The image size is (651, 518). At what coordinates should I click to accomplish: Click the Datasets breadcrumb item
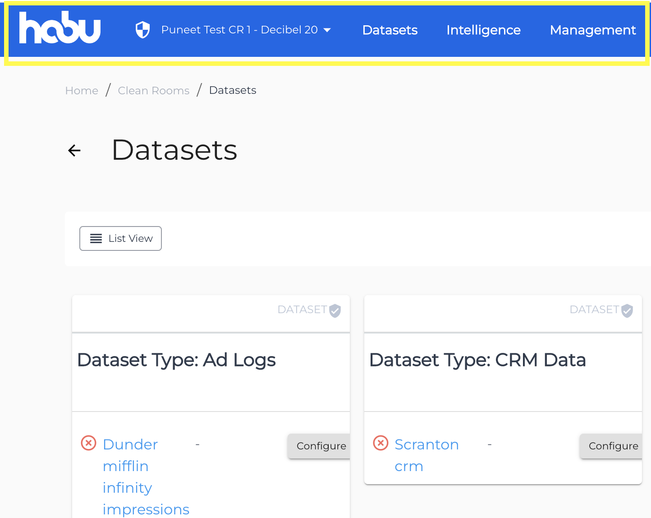(233, 90)
